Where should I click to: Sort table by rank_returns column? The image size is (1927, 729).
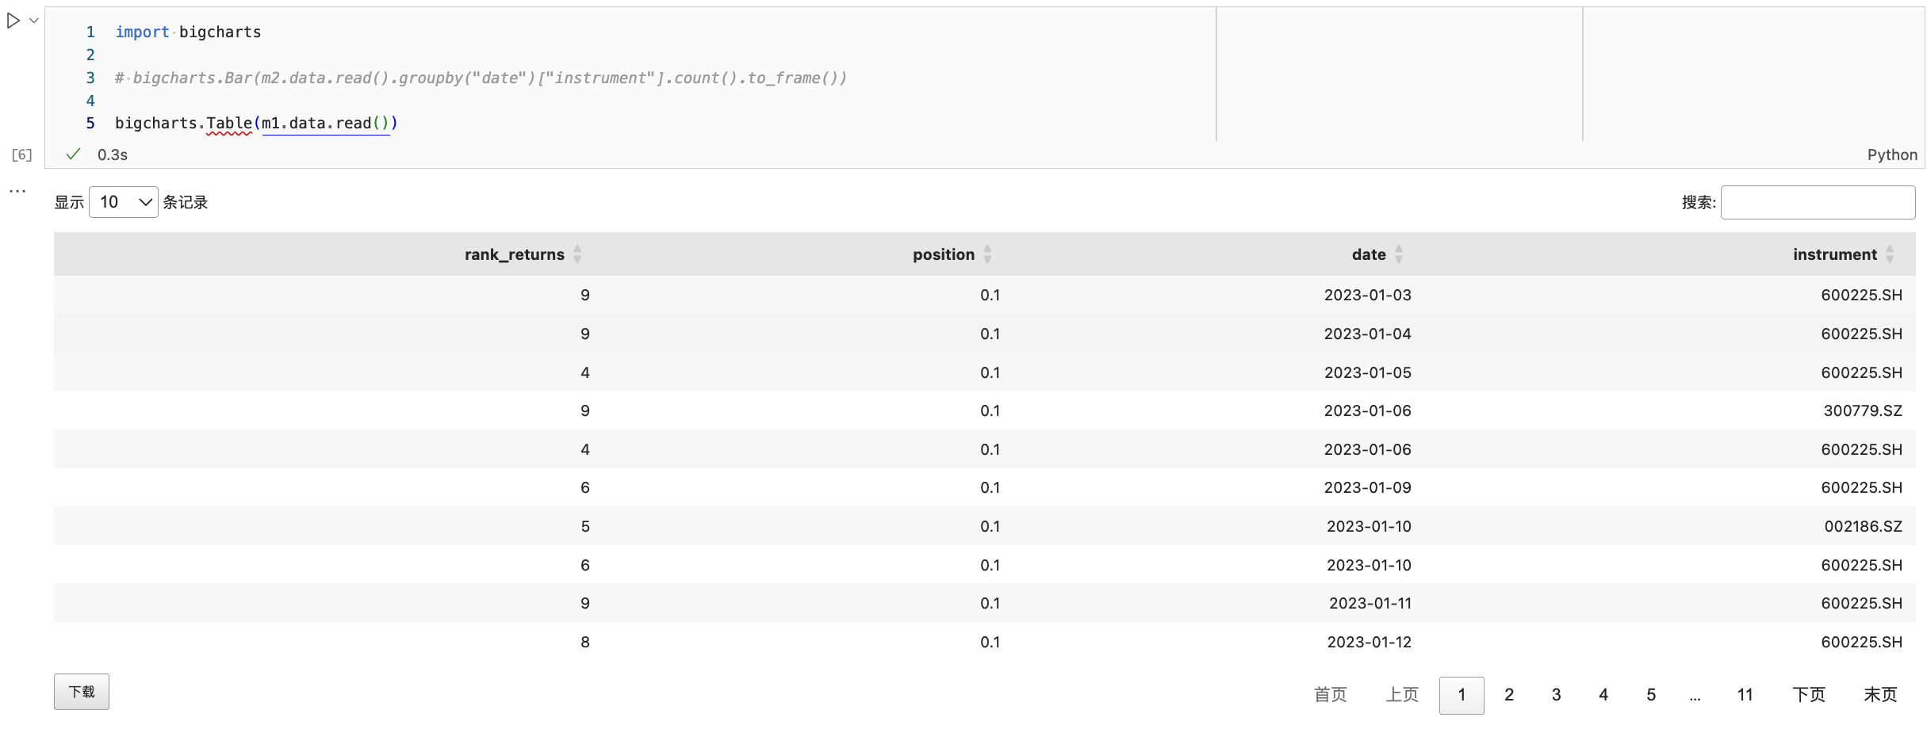[x=515, y=254]
